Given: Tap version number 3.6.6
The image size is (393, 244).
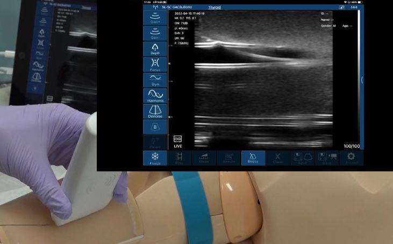Looking at the screenshot, I should point(354,8).
